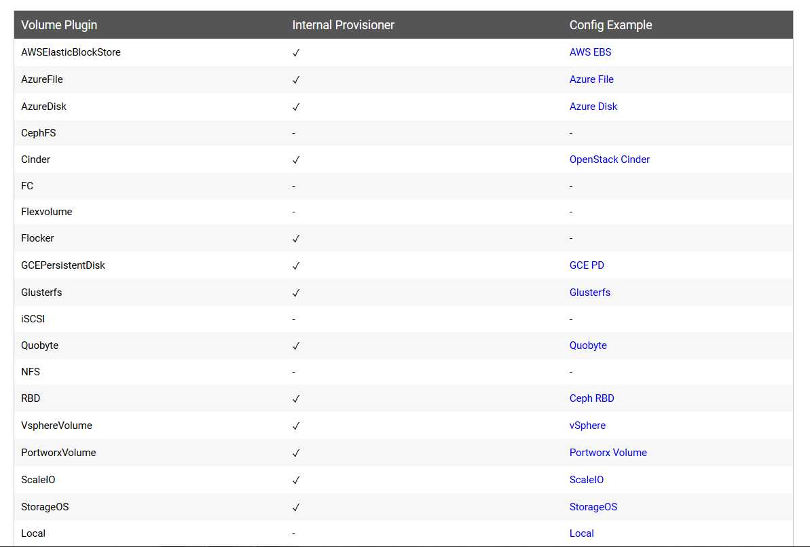The width and height of the screenshot is (810, 547).
Task: Select the Flocker plugin name
Action: 37,238
